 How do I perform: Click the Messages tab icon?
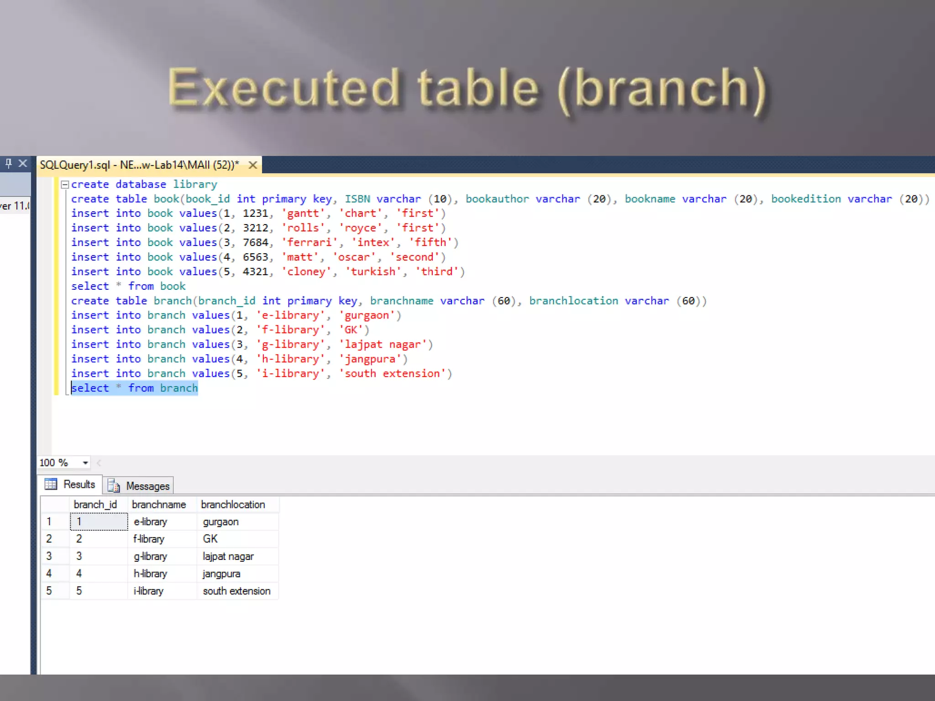pos(114,486)
